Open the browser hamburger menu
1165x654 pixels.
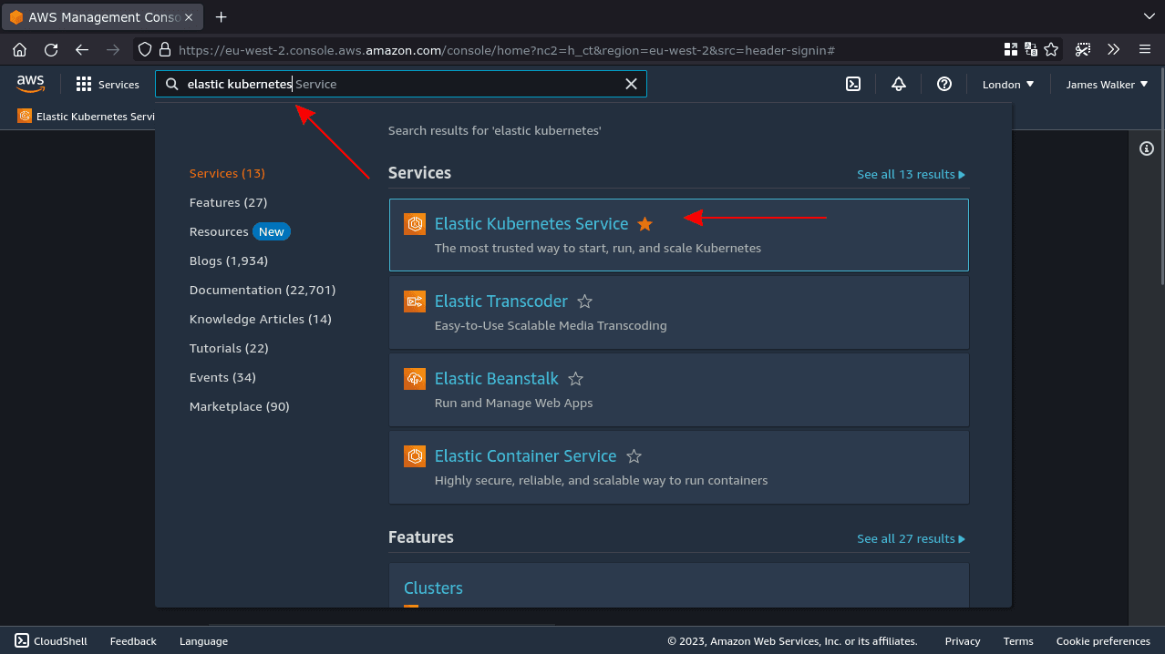coord(1145,49)
